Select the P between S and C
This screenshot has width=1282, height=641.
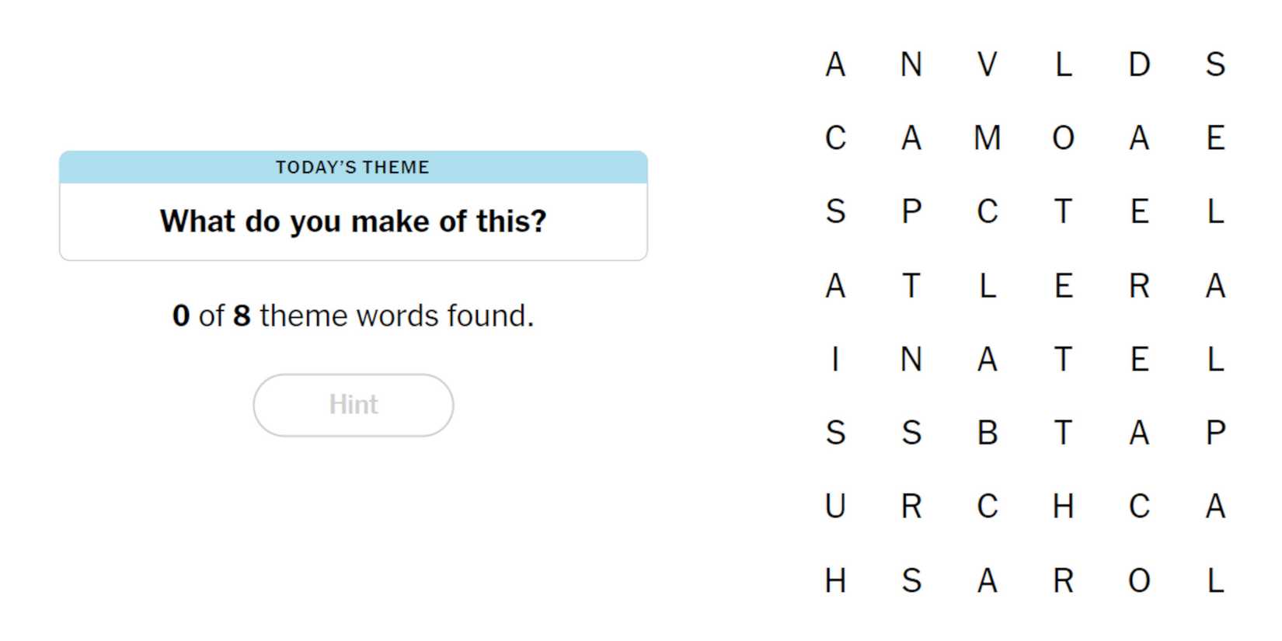[x=911, y=211]
